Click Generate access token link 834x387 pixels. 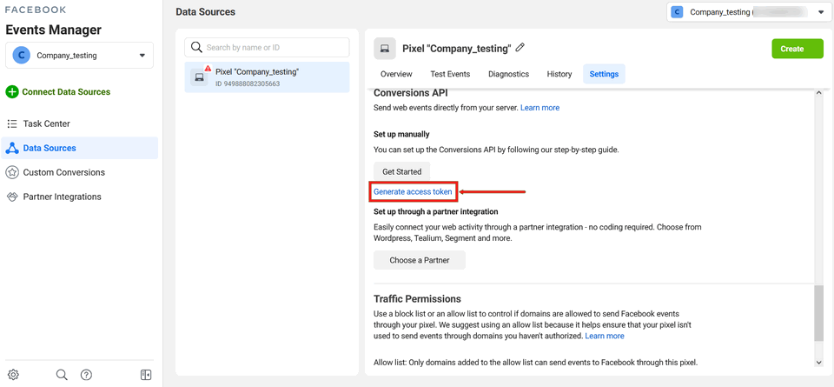click(413, 191)
